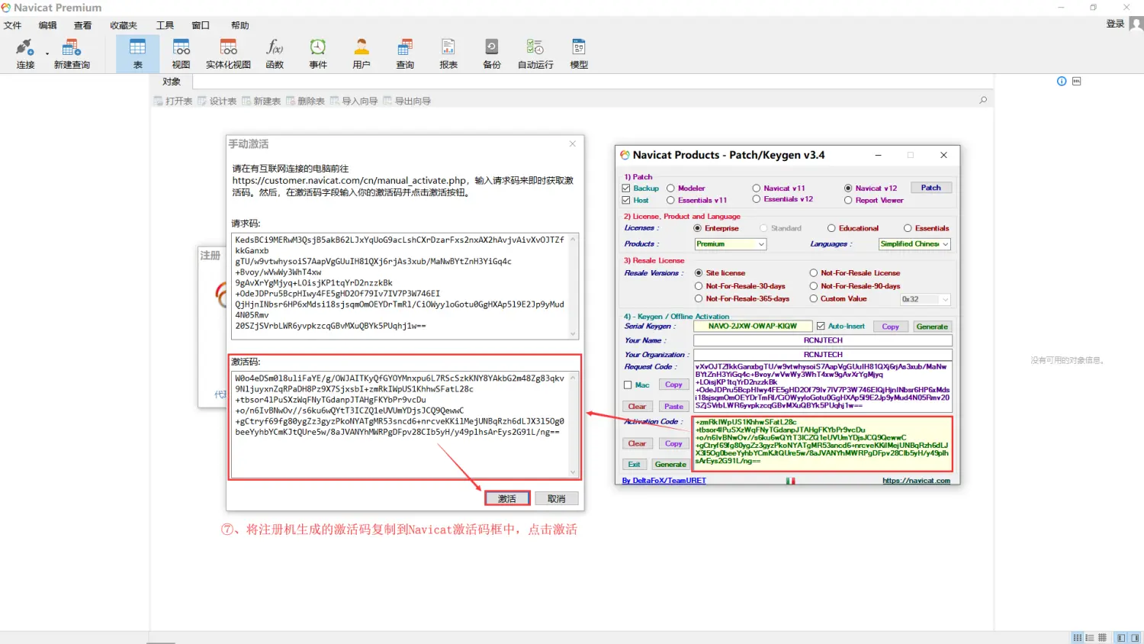Select the Custom Value radio button
This screenshot has width=1144, height=644.
(814, 299)
